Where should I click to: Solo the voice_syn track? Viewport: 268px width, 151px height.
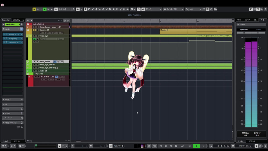coord(37,36)
